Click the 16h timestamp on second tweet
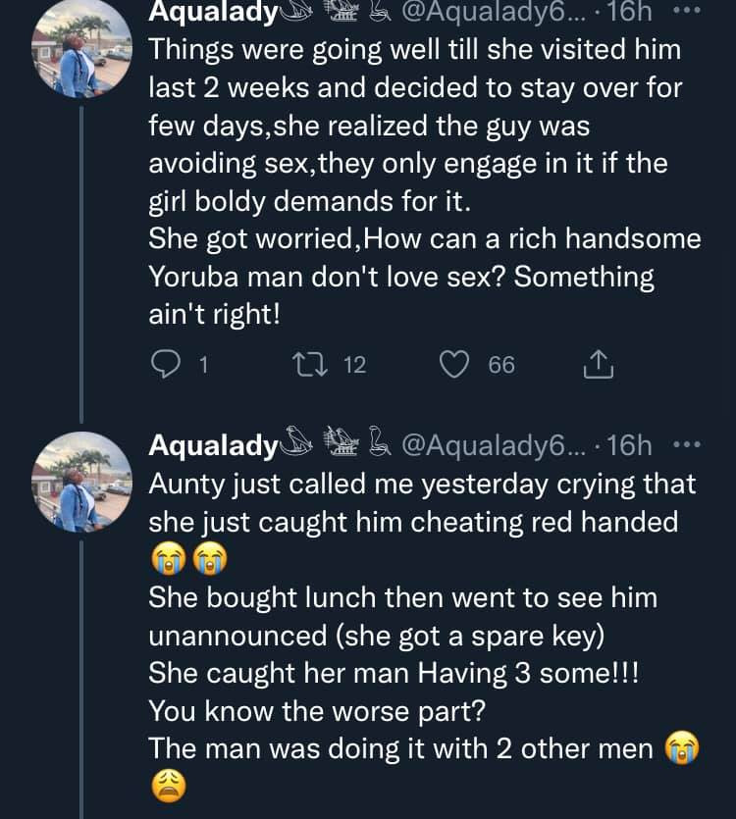This screenshot has width=736, height=819. [630, 446]
